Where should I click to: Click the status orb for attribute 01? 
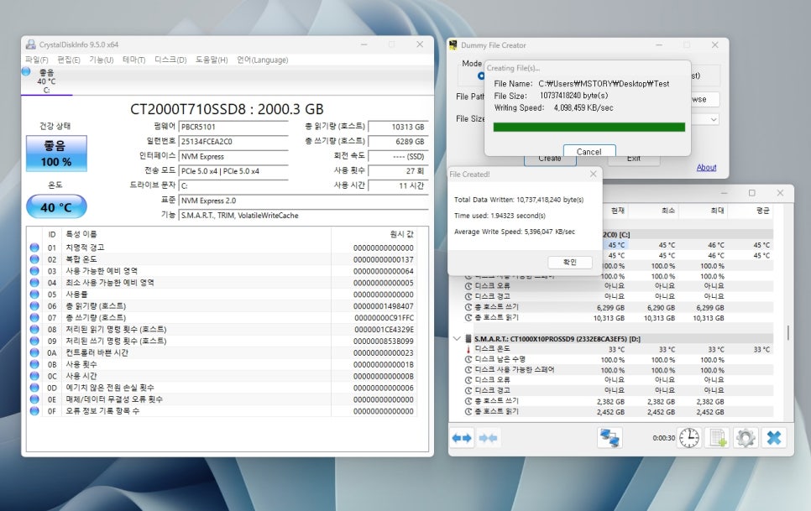34,248
